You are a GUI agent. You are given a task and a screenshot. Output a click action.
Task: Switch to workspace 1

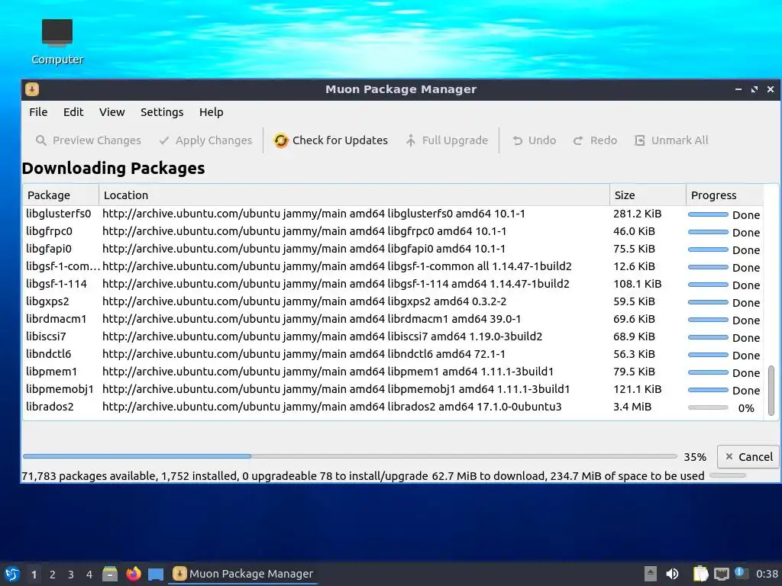(x=34, y=575)
